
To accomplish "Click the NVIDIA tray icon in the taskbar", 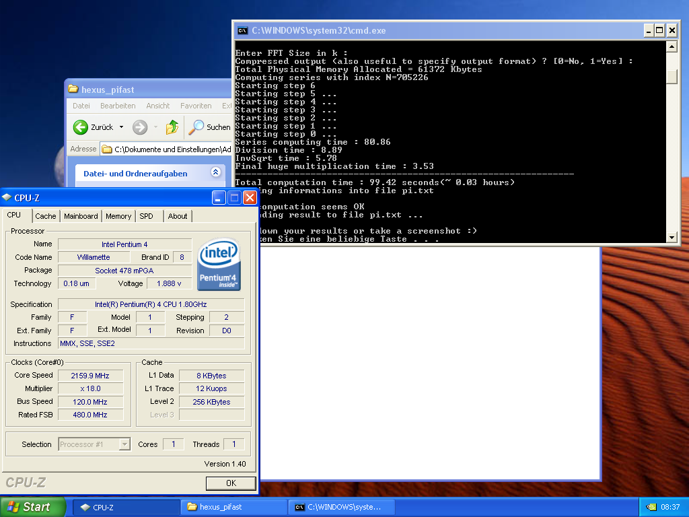I will point(651,507).
